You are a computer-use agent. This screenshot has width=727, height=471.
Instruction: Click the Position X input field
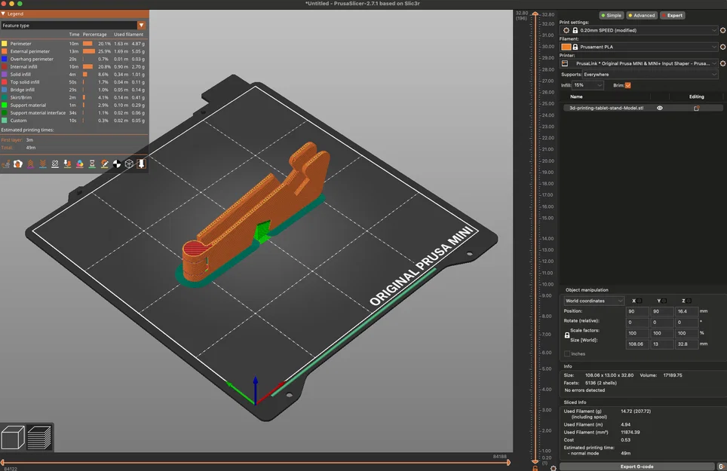point(638,311)
